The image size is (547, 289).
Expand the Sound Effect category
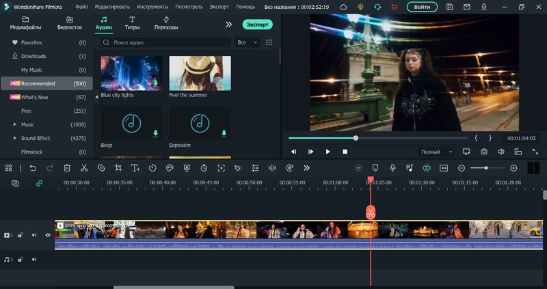[14, 138]
